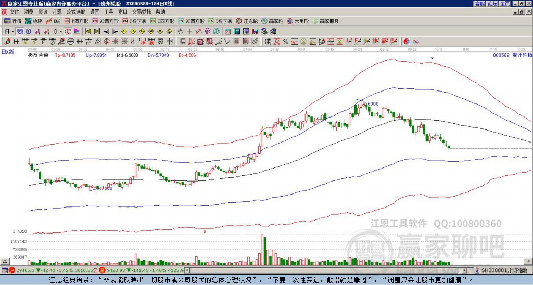Open the 江恩 menu

pyautogui.click(x=57, y=12)
